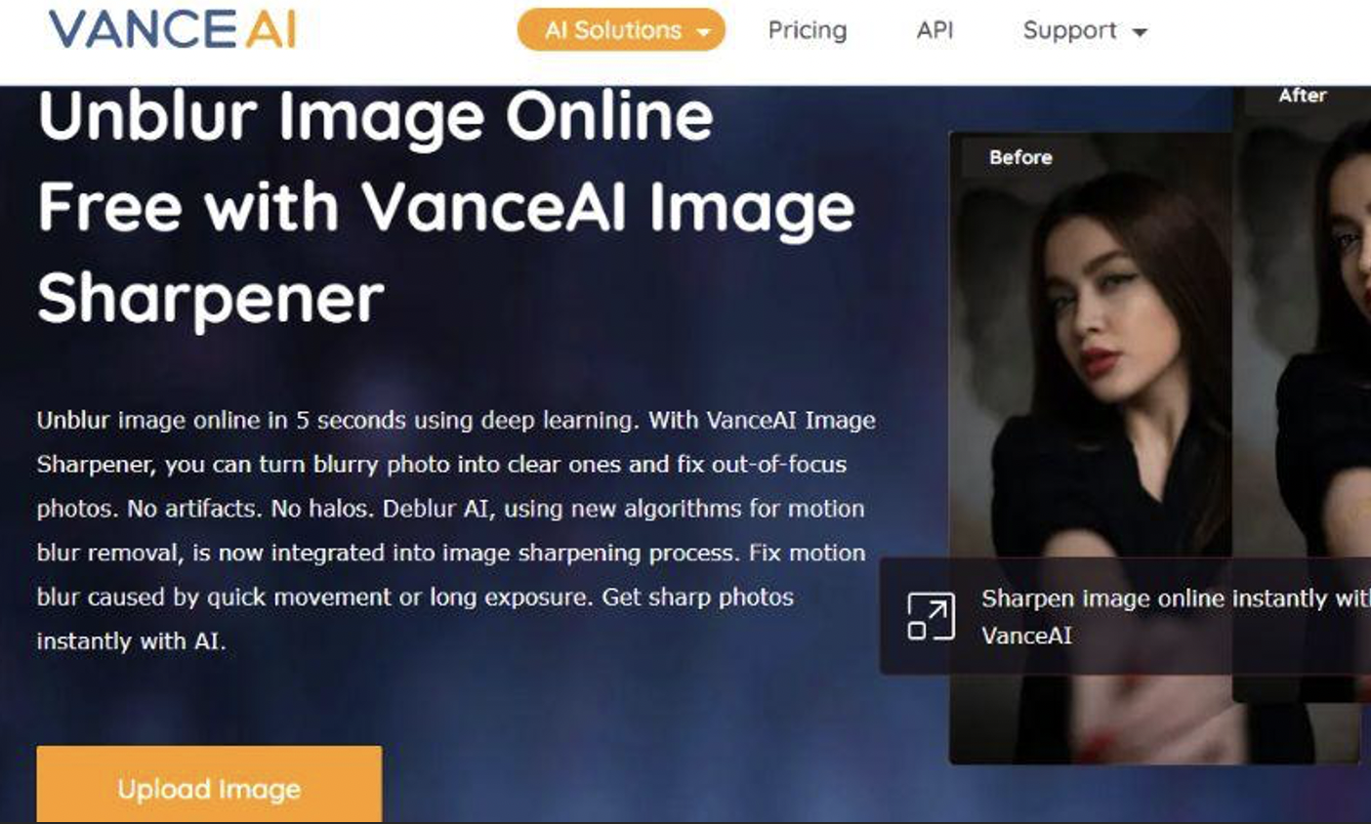
Task: Click the orange AI part of the logo
Action: point(270,29)
